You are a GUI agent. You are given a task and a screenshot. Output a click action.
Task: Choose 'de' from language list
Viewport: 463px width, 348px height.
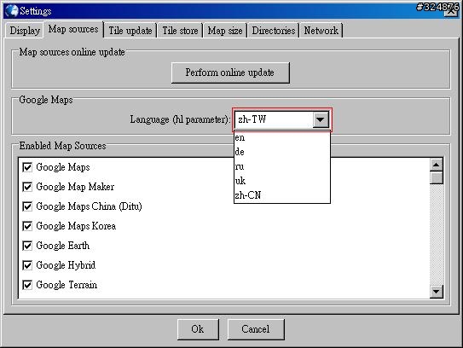coord(281,152)
